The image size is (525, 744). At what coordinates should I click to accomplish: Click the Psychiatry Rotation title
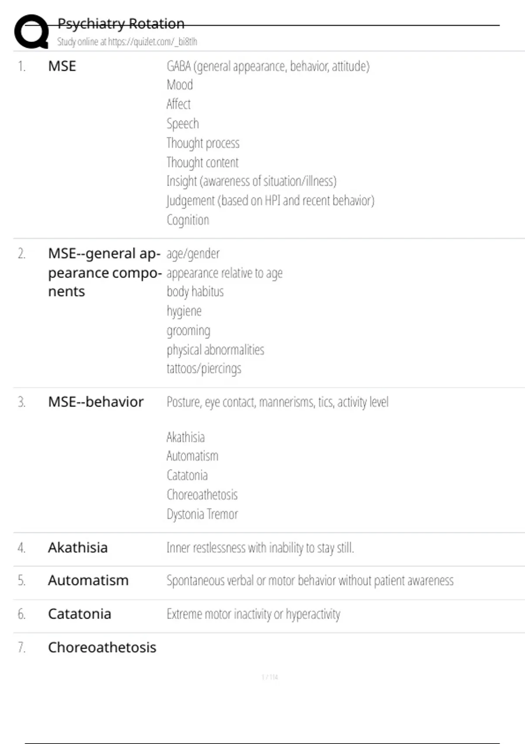pos(121,24)
